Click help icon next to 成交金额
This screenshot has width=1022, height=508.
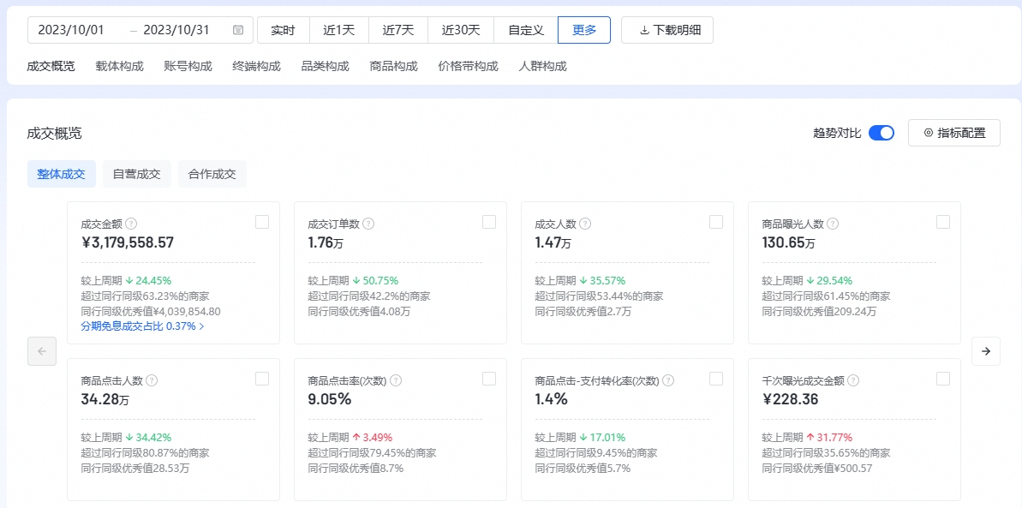coord(131,224)
